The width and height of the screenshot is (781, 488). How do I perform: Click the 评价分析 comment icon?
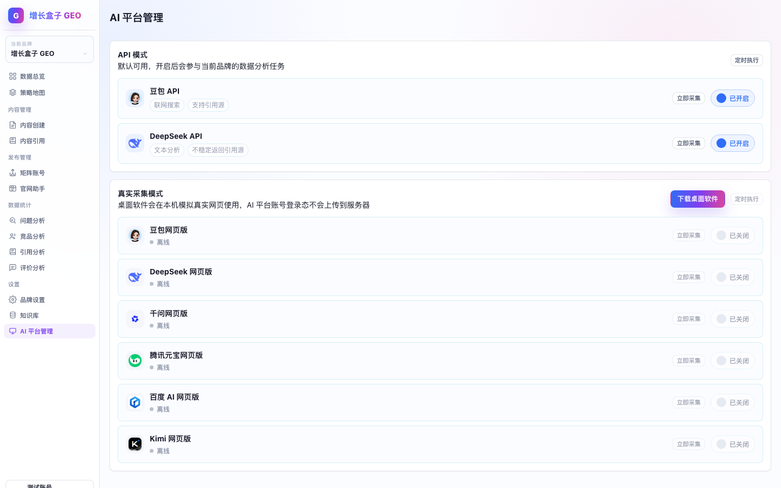pyautogui.click(x=12, y=268)
